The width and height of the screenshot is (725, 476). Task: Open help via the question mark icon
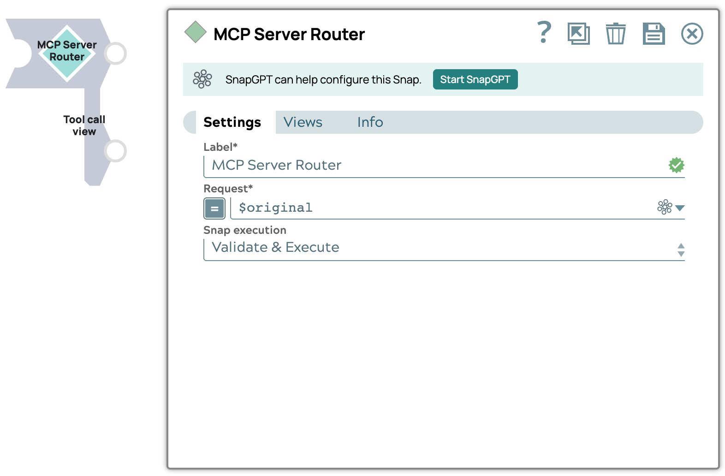pyautogui.click(x=545, y=33)
